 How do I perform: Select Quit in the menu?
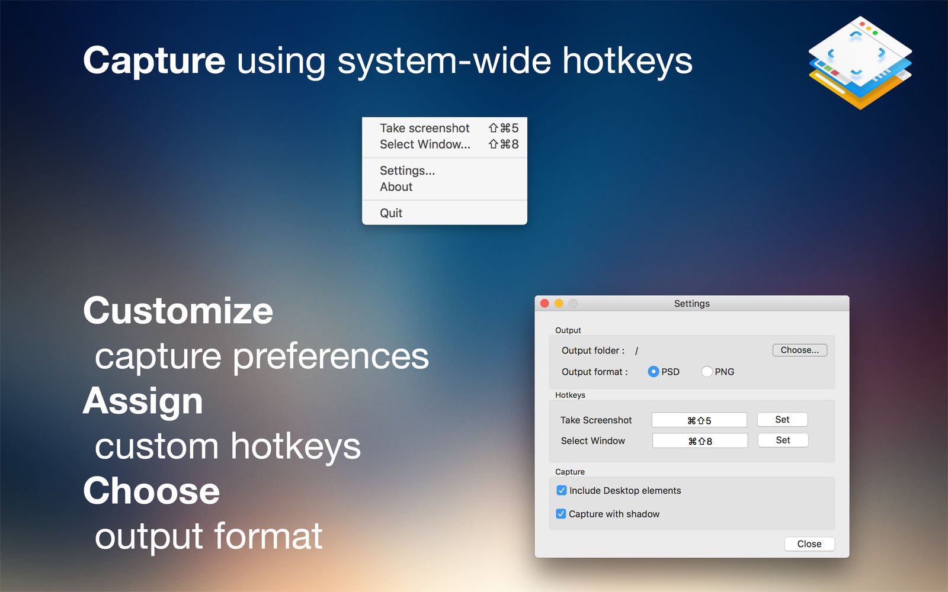[444, 213]
